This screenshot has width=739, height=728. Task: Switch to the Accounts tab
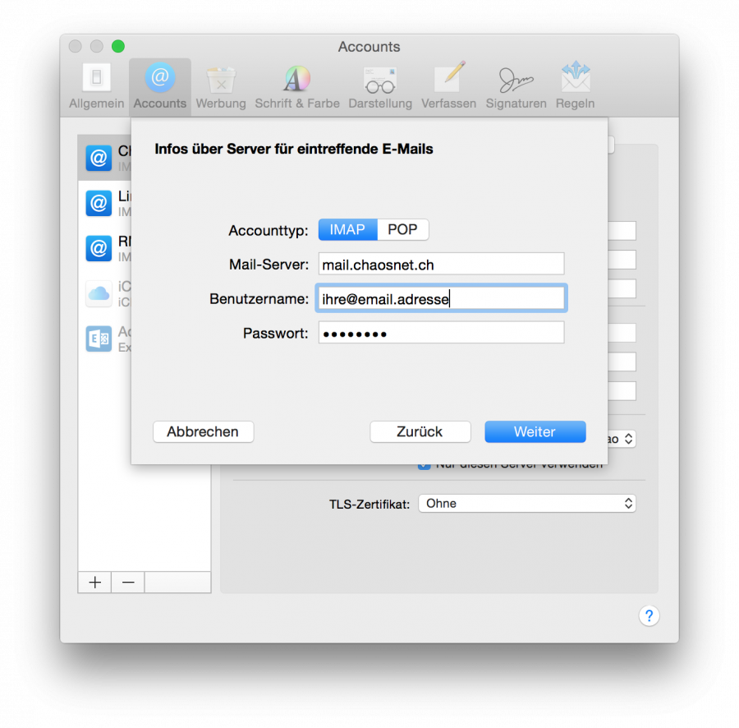pos(159,85)
